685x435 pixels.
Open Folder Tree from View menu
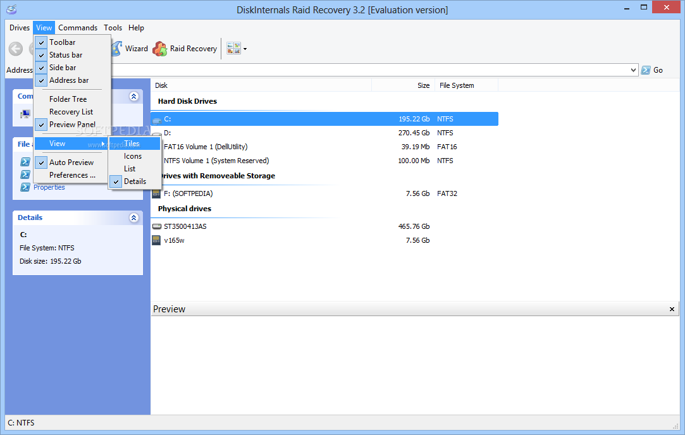tap(72, 99)
